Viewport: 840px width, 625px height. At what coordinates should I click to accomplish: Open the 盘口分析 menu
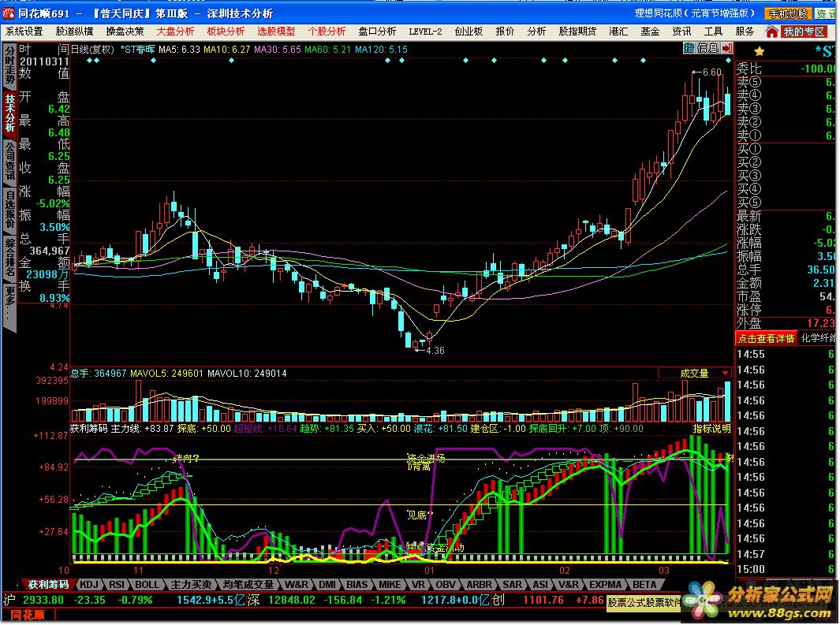[x=377, y=32]
